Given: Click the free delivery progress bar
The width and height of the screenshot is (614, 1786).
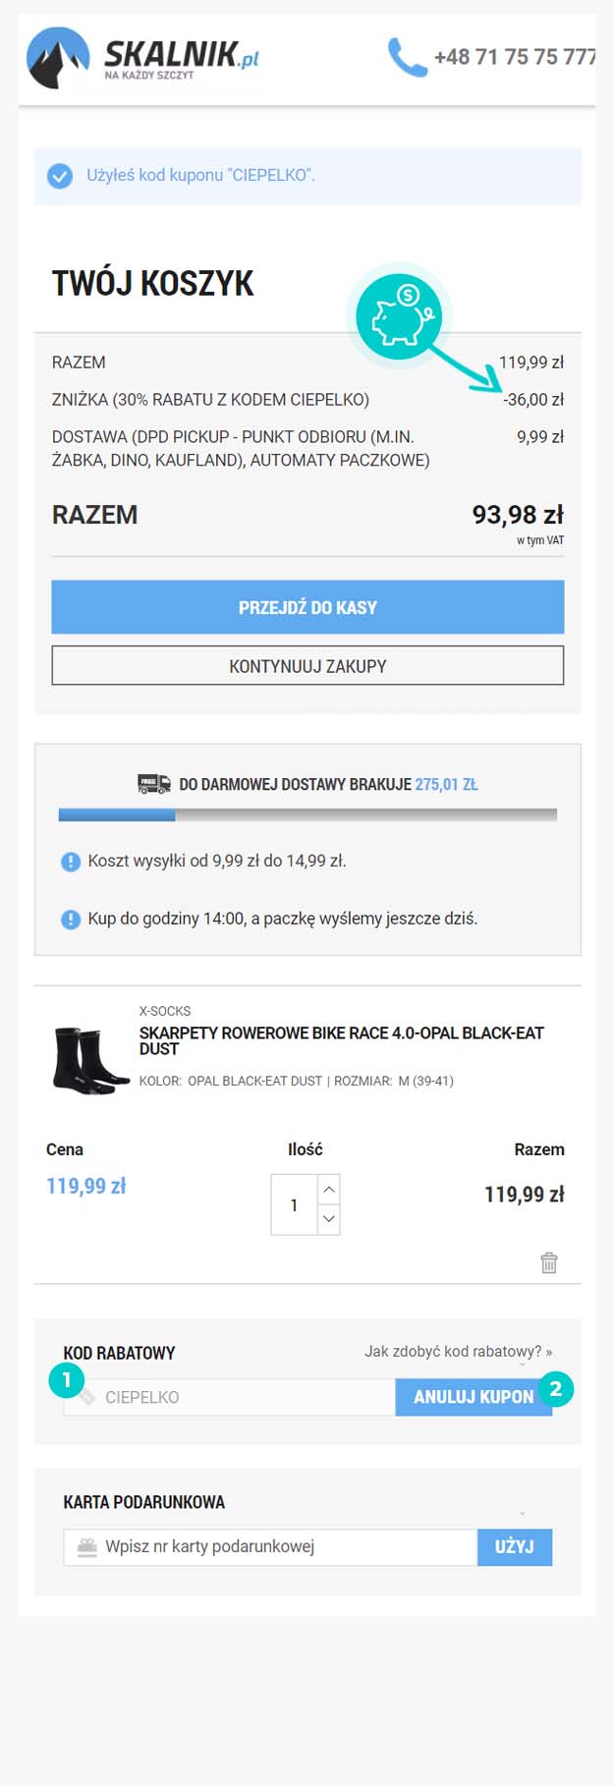Looking at the screenshot, I should tap(307, 814).
